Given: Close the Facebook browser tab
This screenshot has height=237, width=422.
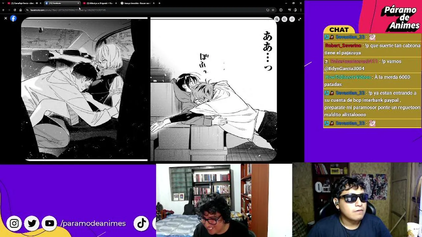Looking at the screenshot, I should 78,3.
